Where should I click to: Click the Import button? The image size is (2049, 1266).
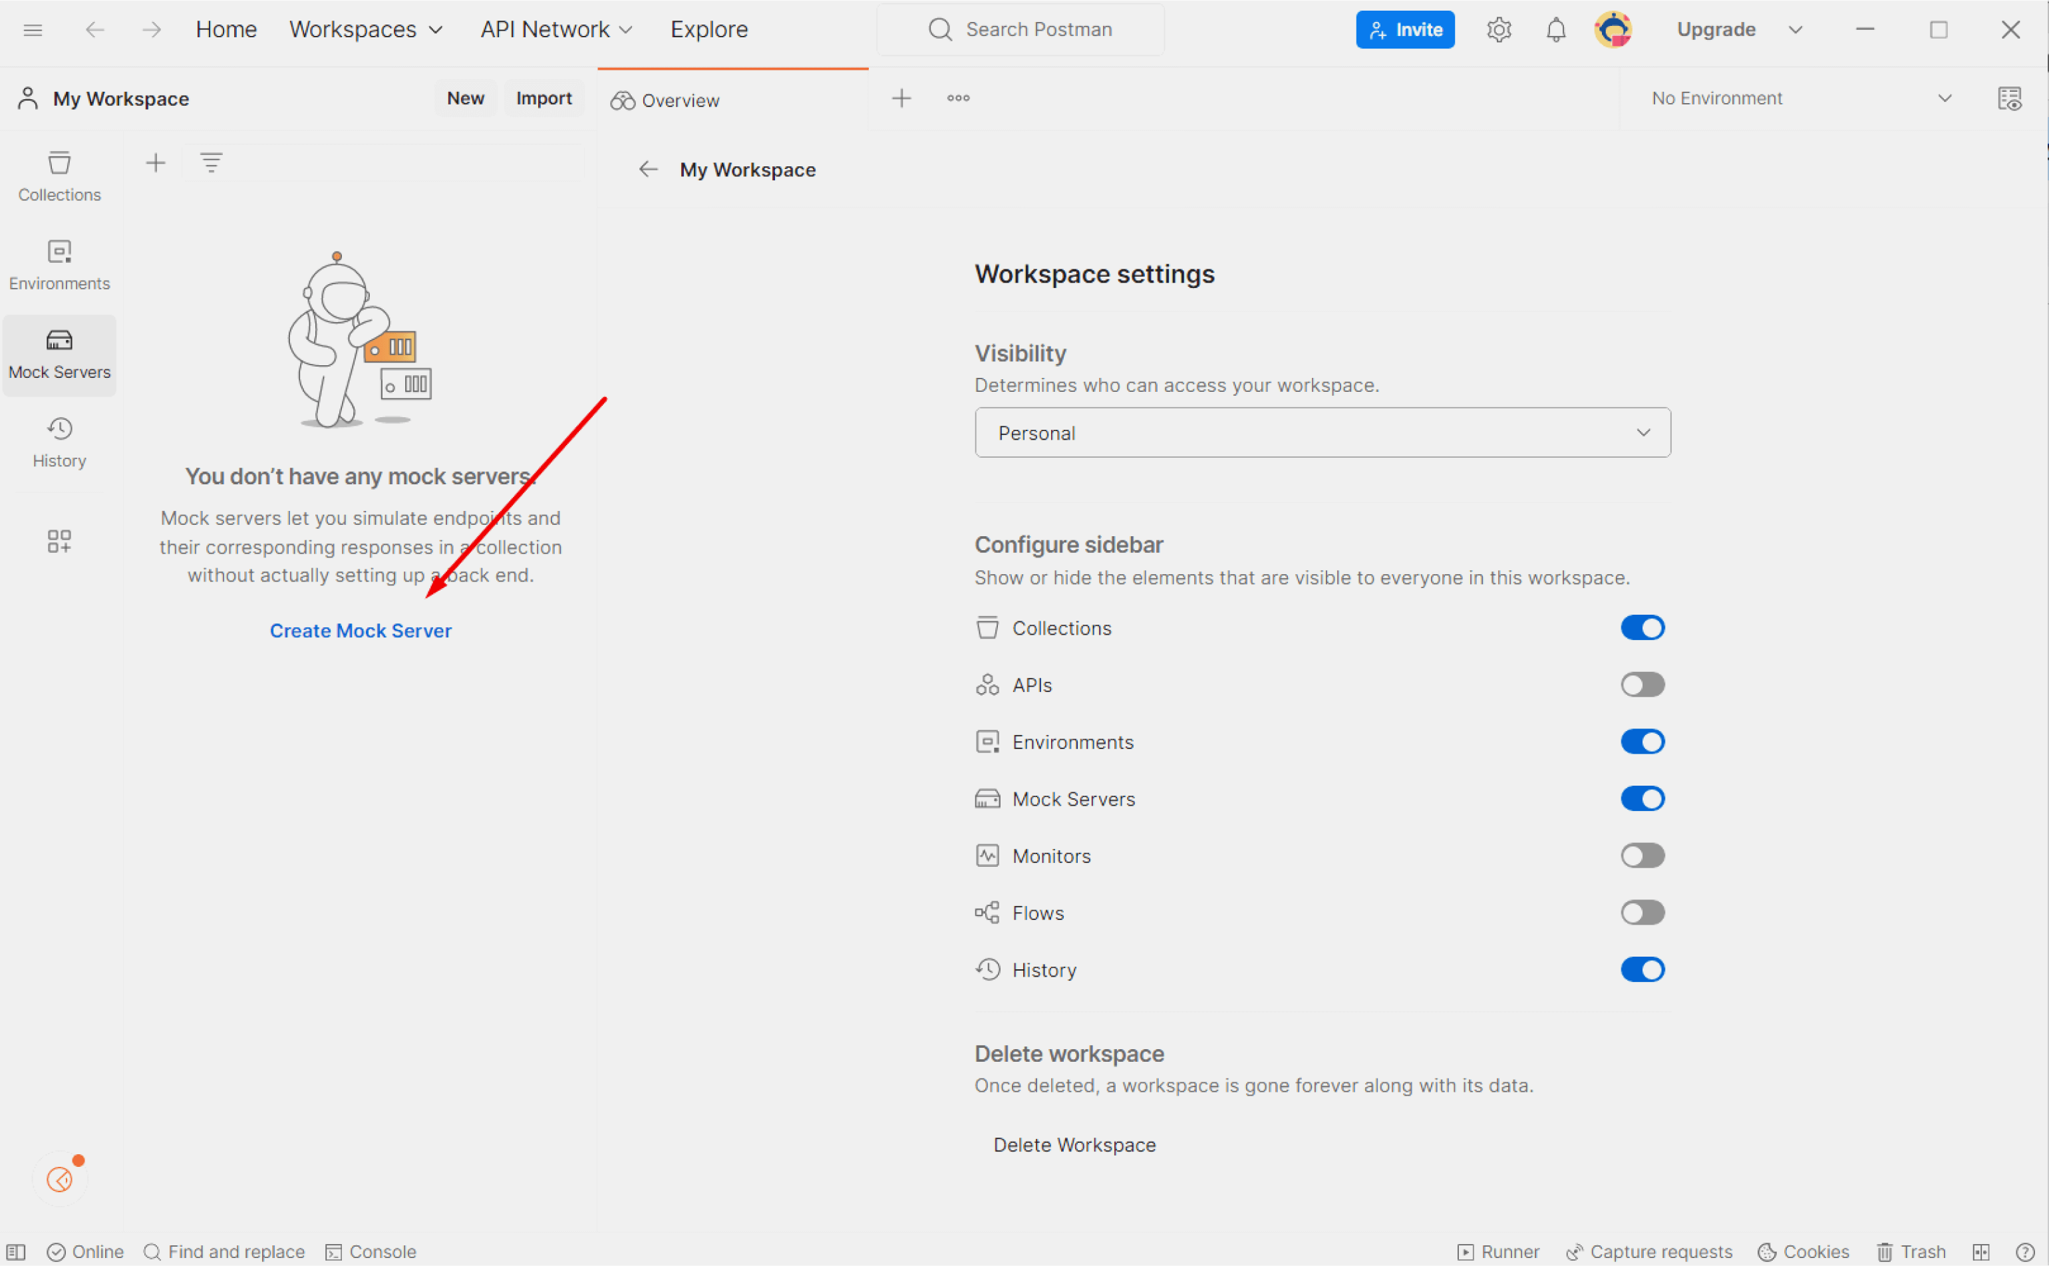[x=544, y=99]
